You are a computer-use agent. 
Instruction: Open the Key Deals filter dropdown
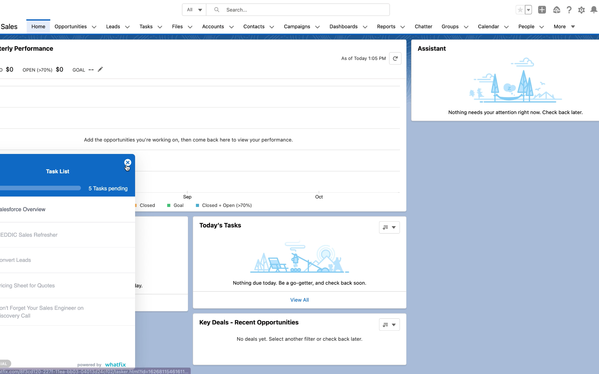point(389,324)
